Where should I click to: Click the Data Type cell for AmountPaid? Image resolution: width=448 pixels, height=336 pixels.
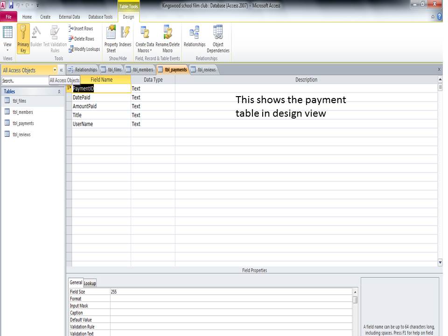[x=153, y=106]
